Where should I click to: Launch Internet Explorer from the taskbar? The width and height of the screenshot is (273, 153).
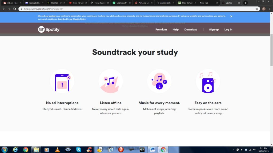[15, 150]
